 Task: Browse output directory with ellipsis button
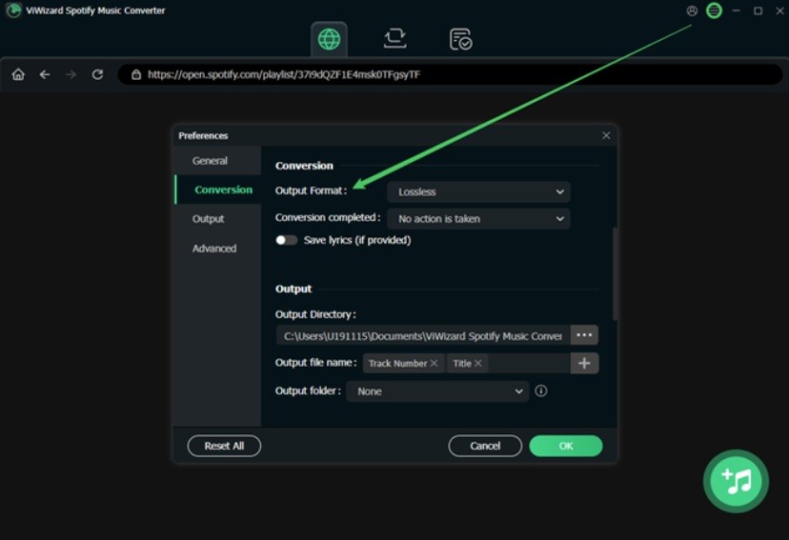click(584, 335)
